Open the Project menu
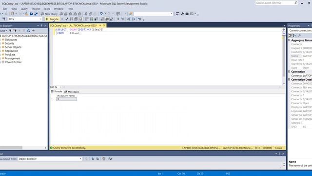This screenshot has width=312, height=176. click(36, 9)
